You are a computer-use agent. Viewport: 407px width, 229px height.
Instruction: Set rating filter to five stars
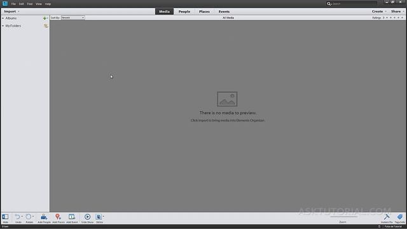(403, 18)
